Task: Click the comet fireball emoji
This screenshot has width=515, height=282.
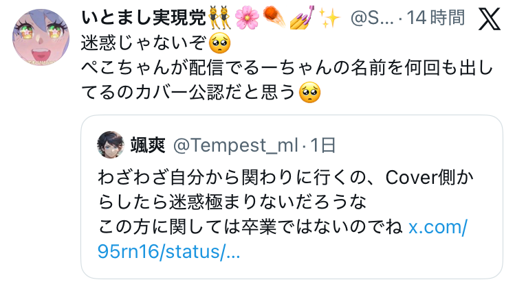Action: [x=274, y=18]
